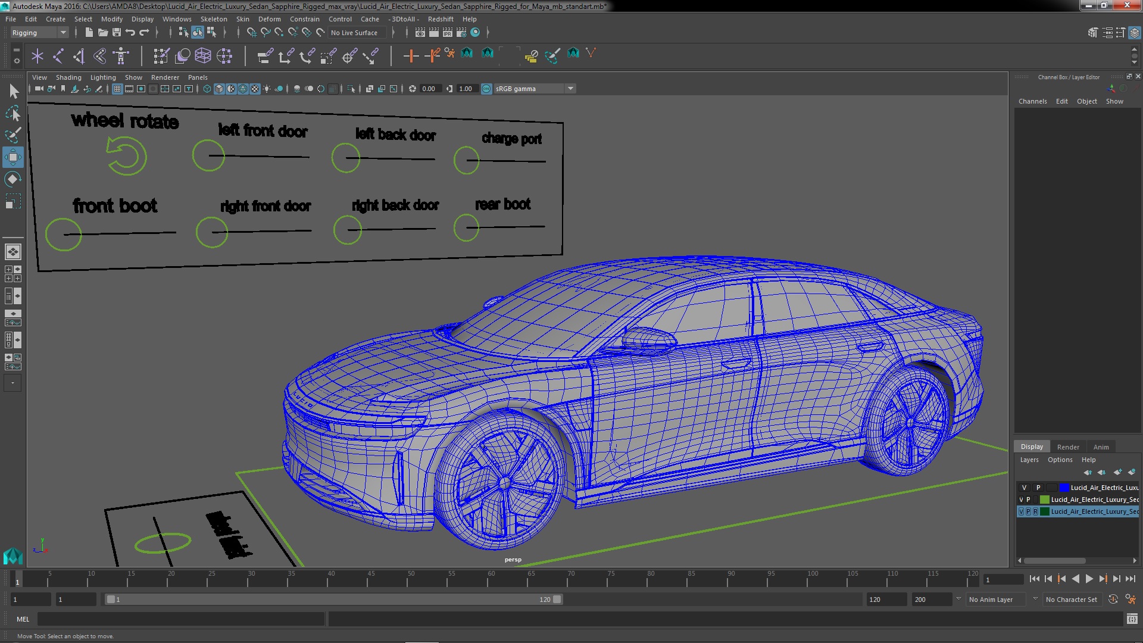Redo the last undone action
Screen dimensions: 1143x643
[144, 33]
